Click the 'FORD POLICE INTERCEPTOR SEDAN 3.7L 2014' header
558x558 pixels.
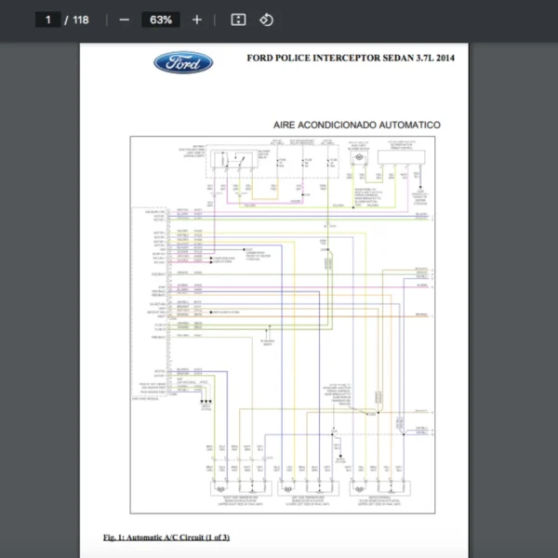click(x=351, y=58)
